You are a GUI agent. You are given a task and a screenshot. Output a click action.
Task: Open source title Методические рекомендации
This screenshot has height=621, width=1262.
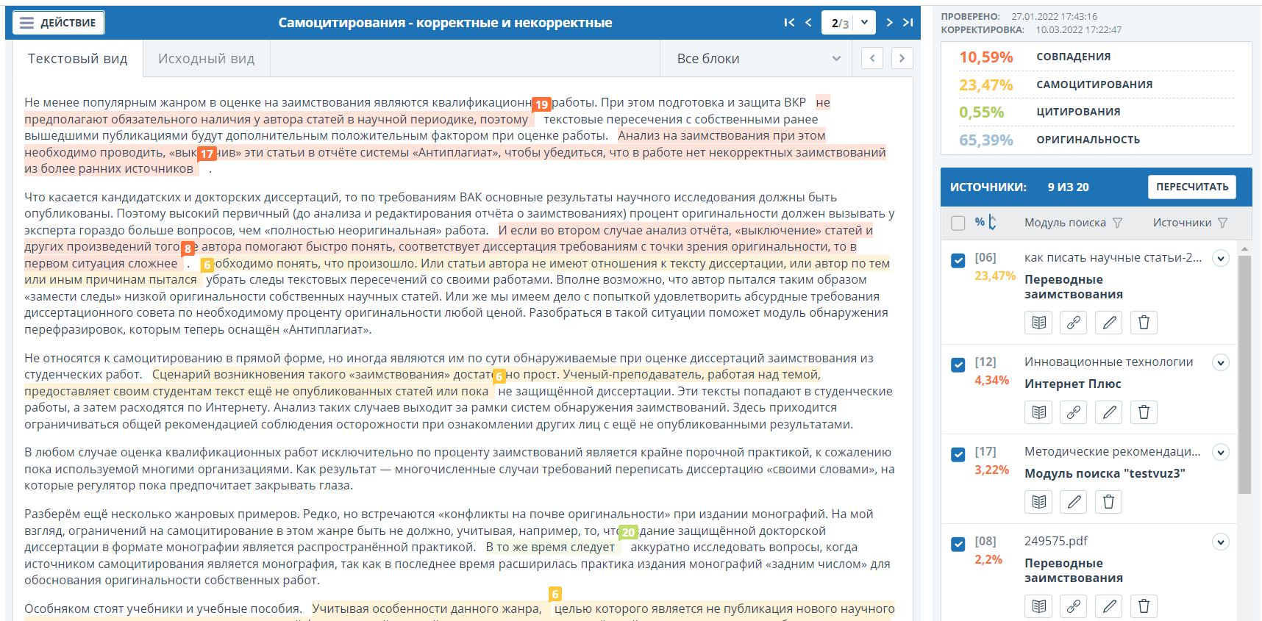coord(1112,452)
